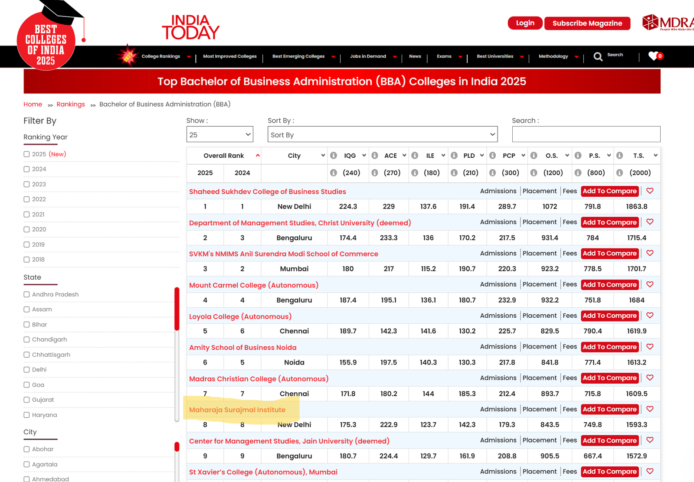694x482 pixels.
Task: Tick the Andhra Pradesh state filter
Action: coord(26,295)
